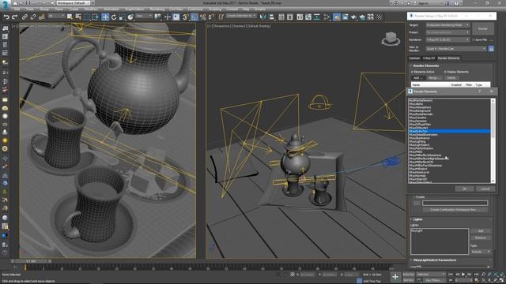The image size is (506, 284).
Task: Click OK in Render Elements dialog
Action: pos(464,189)
